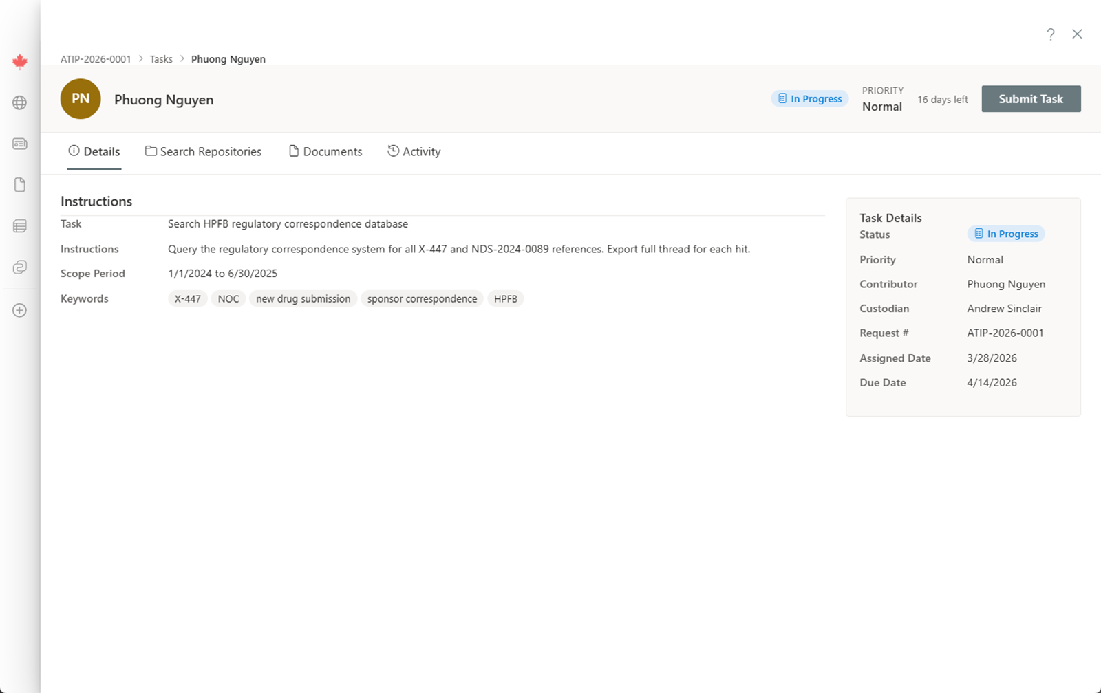Go to ATIP-2026-0001 breadcrumb link

(x=96, y=59)
